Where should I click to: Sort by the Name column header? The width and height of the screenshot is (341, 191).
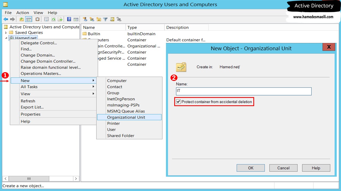click(103, 27)
